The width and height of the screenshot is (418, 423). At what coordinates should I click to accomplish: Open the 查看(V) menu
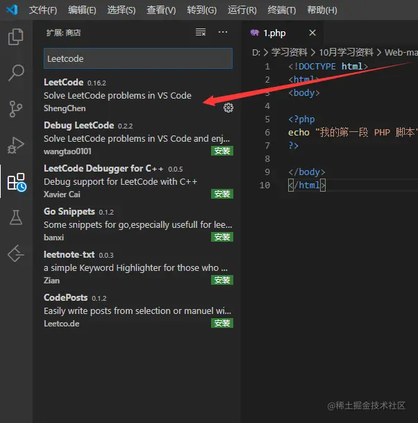[161, 10]
